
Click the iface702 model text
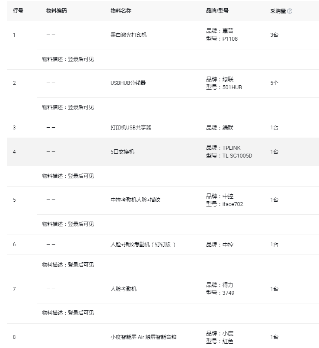(233, 204)
